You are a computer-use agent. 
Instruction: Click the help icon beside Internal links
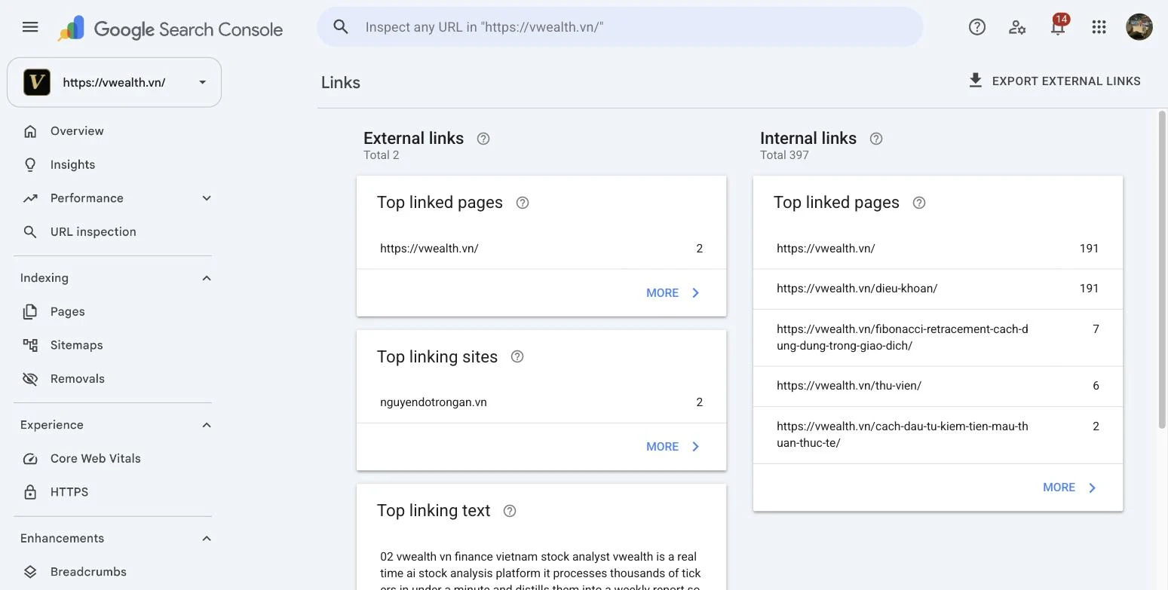tap(876, 139)
